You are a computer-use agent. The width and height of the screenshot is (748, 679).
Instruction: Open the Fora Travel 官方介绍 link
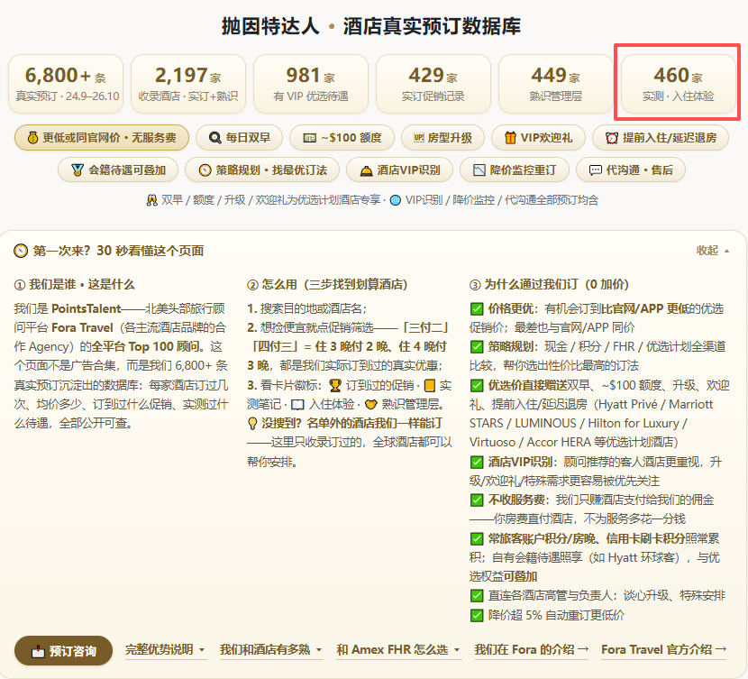click(664, 650)
